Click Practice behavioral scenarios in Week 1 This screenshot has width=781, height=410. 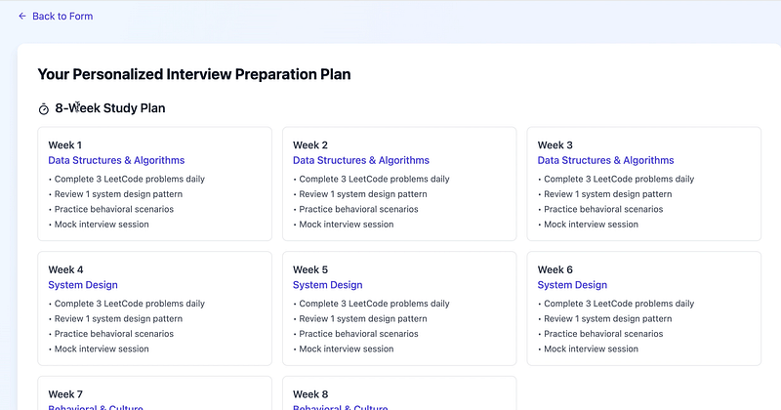tap(113, 209)
